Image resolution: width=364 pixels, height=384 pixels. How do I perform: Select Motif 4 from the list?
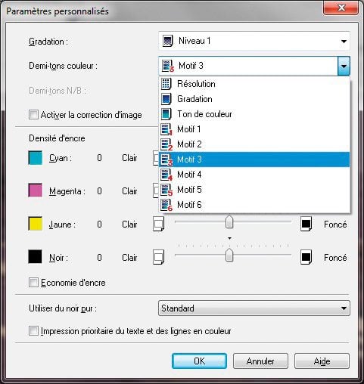pyautogui.click(x=254, y=175)
